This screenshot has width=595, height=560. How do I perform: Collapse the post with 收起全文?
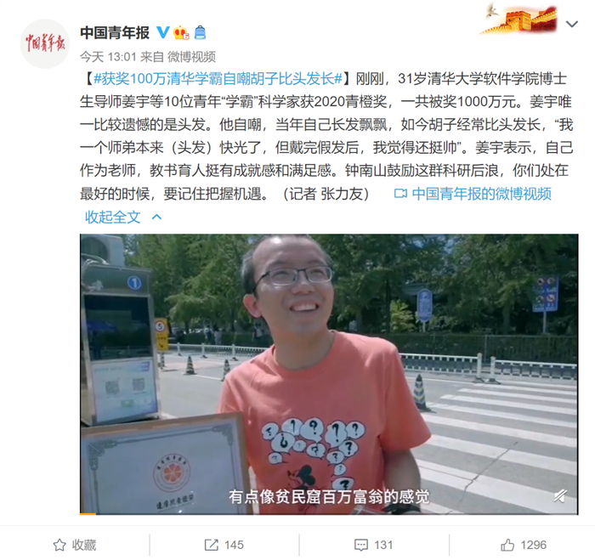tap(113, 217)
